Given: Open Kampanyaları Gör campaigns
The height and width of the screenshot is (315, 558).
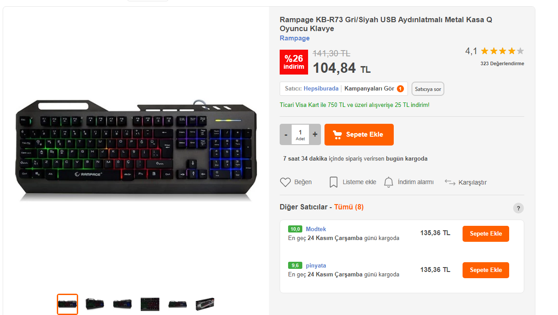Looking at the screenshot, I should pos(369,89).
